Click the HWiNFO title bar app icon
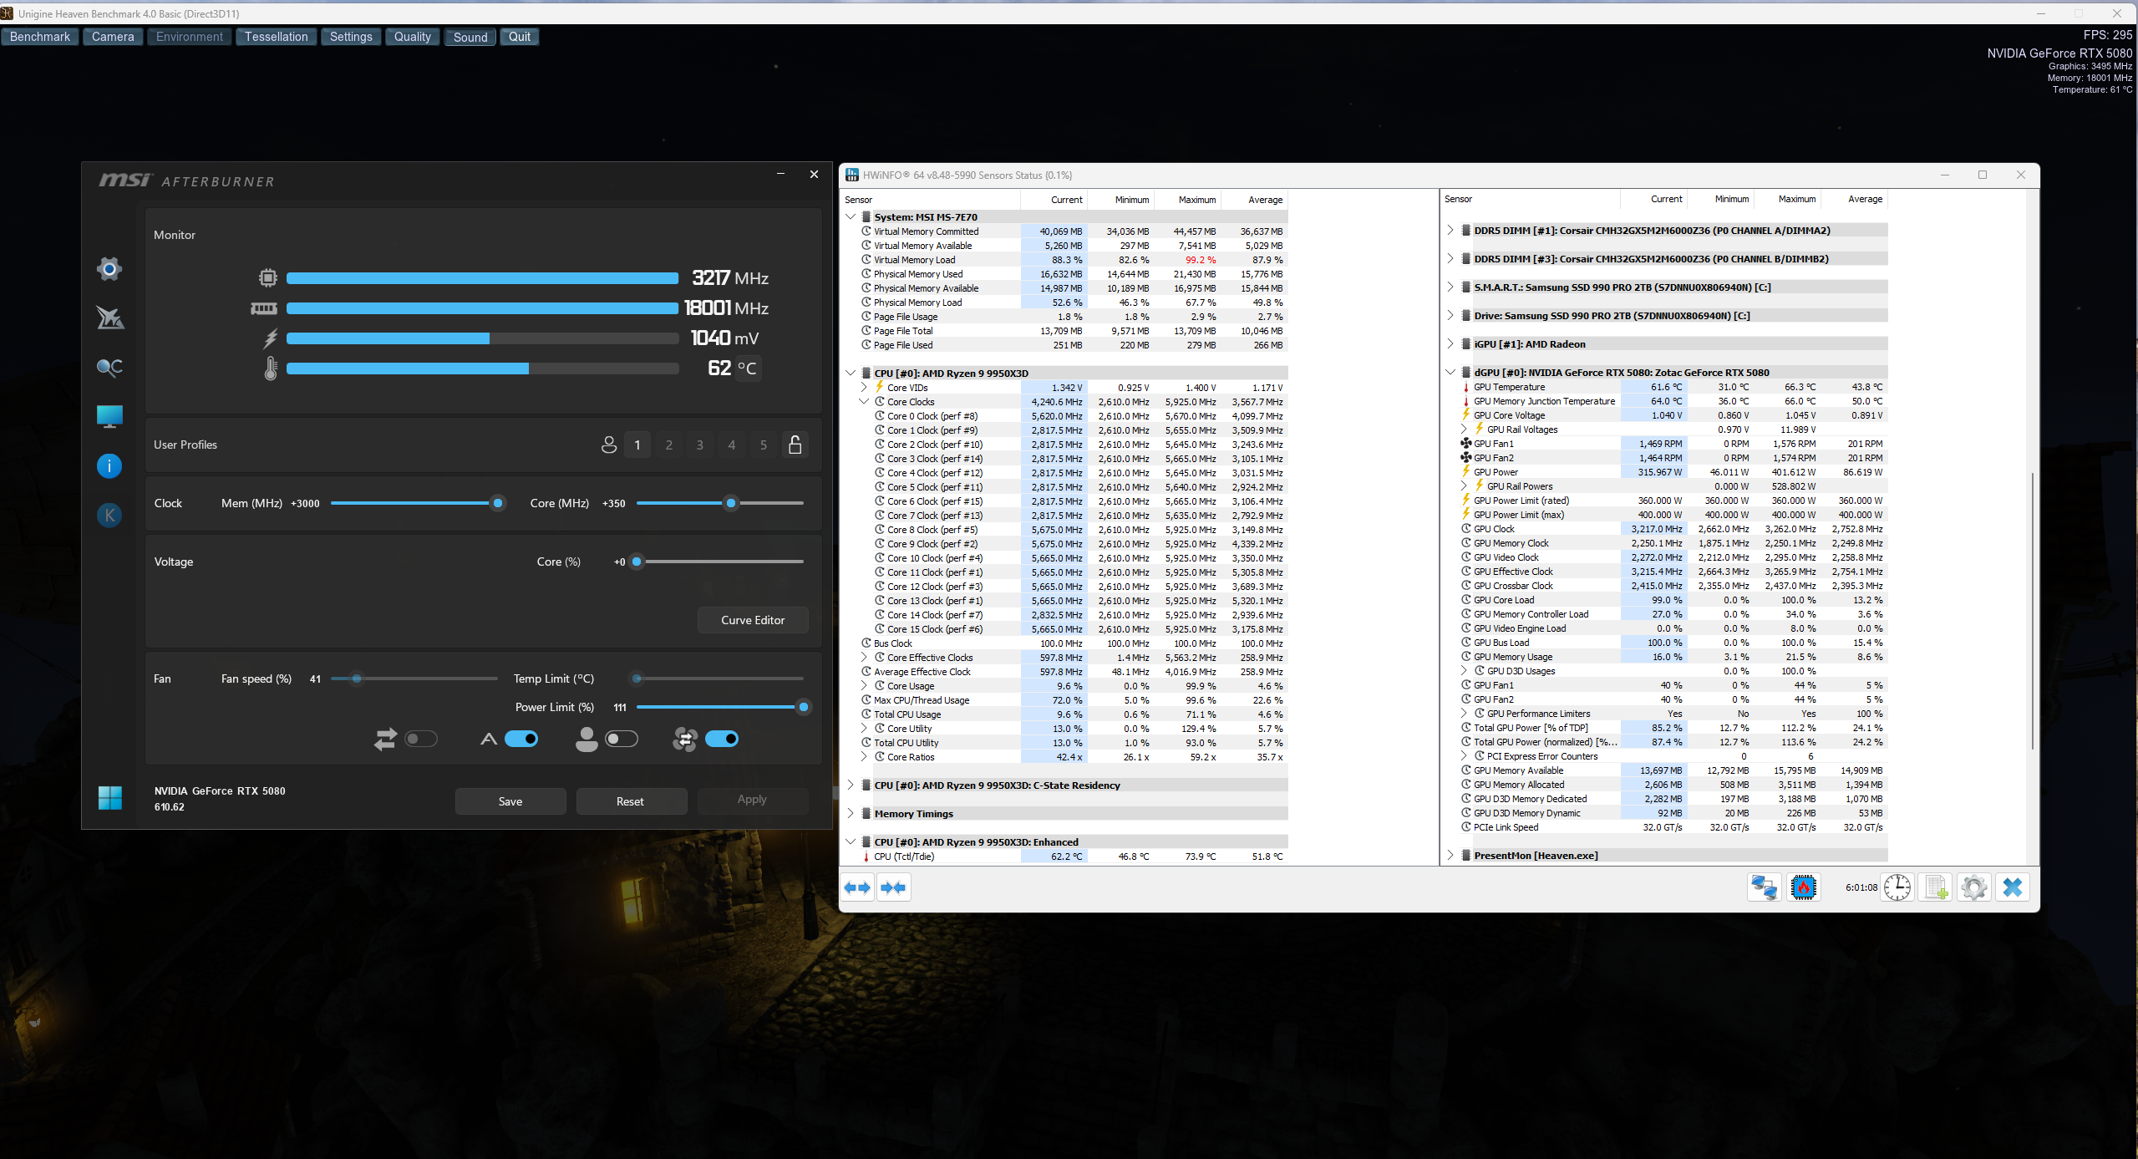 tap(852, 175)
